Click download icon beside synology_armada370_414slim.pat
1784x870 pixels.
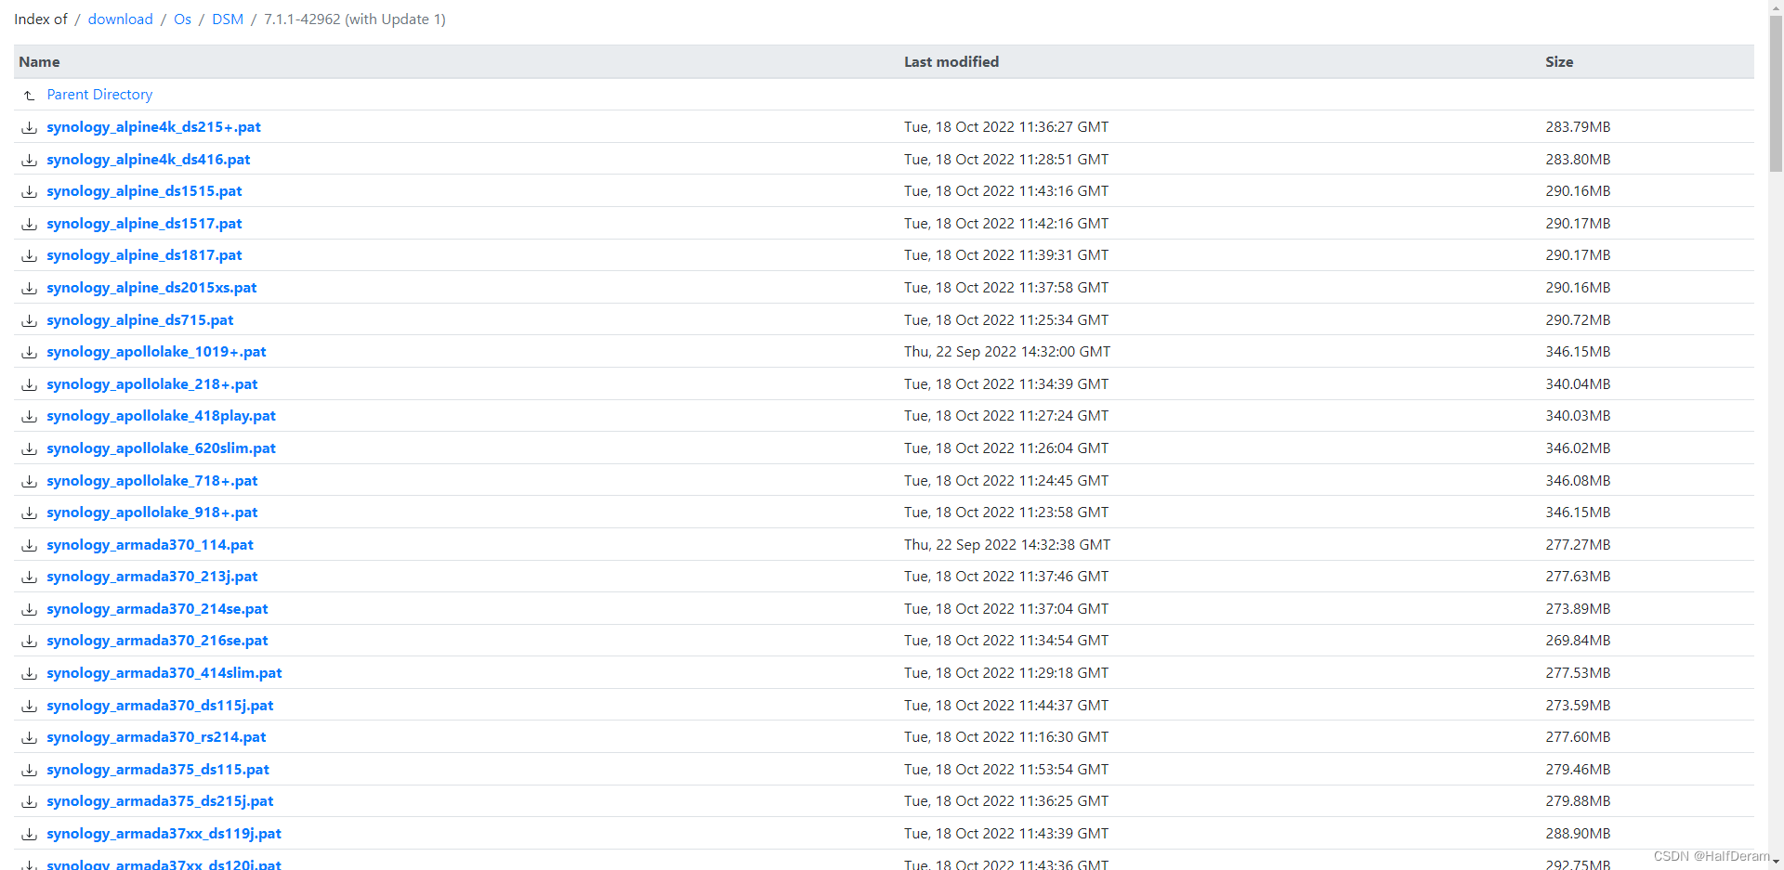(30, 673)
